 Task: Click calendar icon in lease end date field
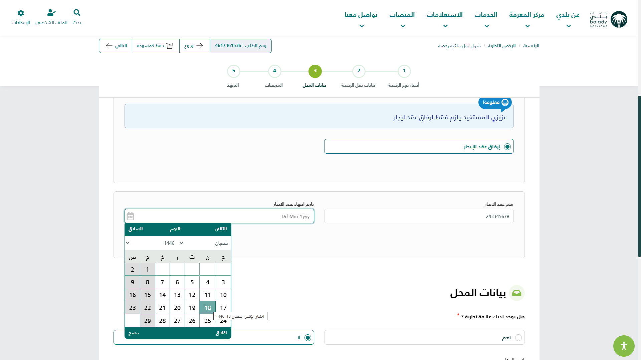130,216
